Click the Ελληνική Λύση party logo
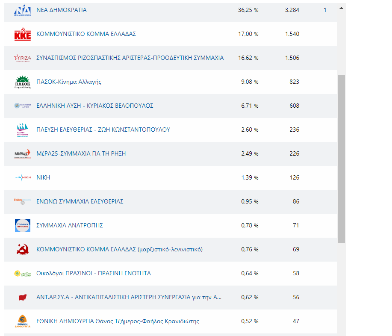 coord(23,106)
